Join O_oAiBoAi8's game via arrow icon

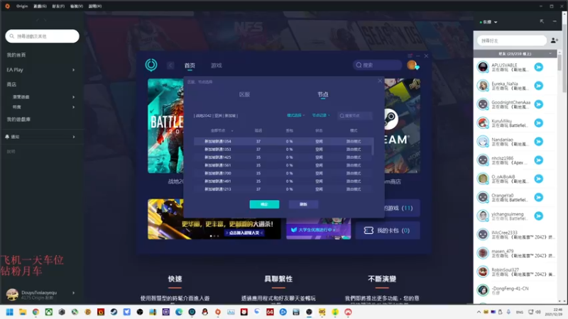539,179
